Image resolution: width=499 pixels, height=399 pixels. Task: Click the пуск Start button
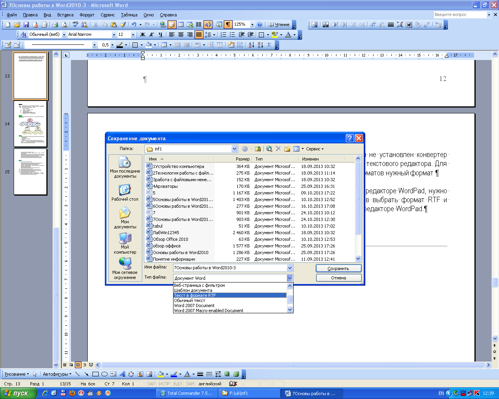pos(18,393)
